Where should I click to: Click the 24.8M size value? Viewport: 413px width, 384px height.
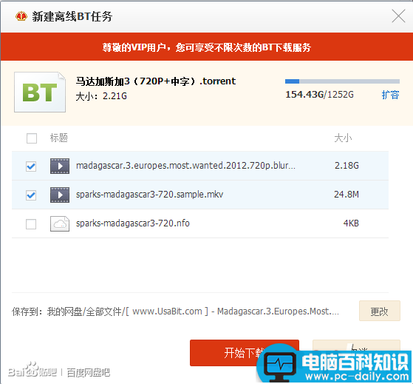[x=347, y=195]
